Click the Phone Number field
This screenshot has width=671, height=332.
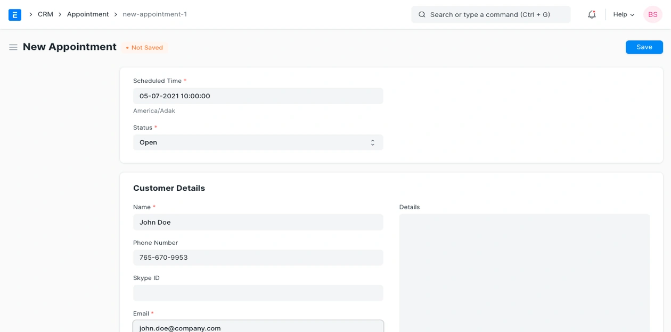pos(258,258)
